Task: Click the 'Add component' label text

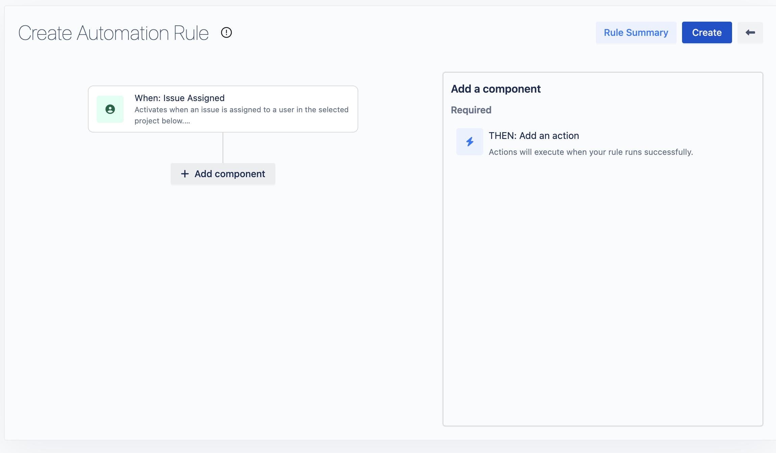Action: (229, 174)
